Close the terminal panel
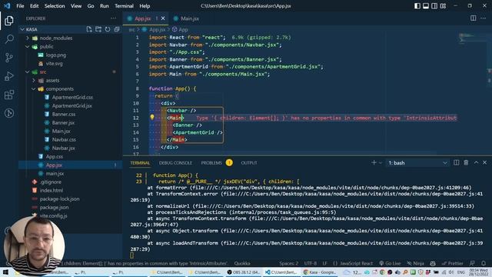Screen dimensions: 492x277 (x=485, y=162)
